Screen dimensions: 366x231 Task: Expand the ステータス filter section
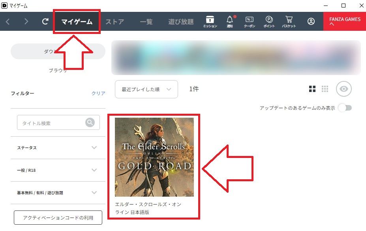tap(58, 148)
